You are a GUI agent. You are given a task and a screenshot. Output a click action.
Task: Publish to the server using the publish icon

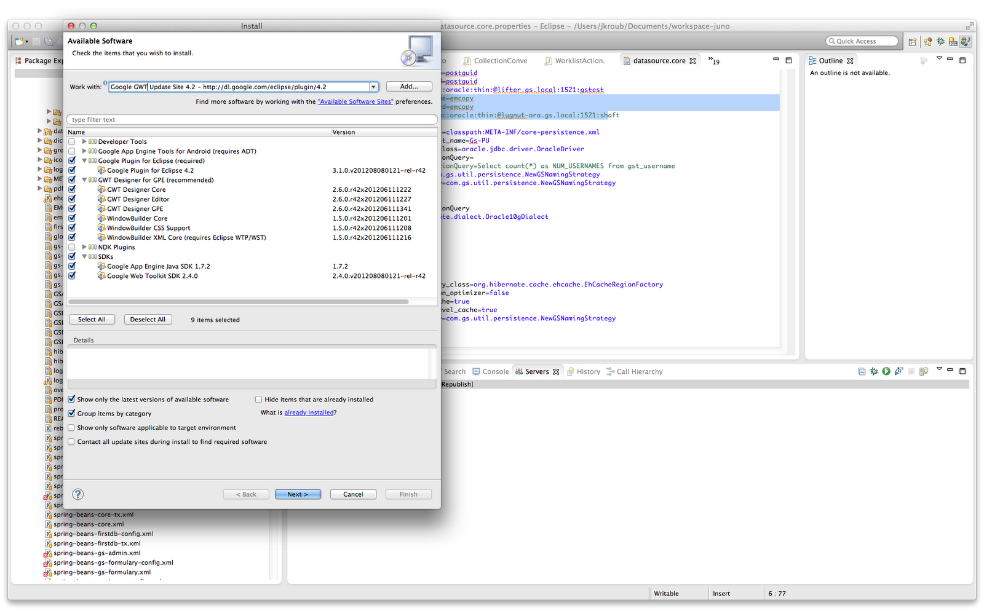point(923,371)
